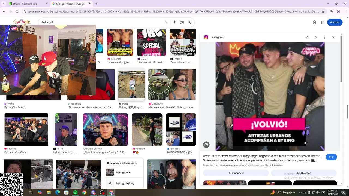Image resolution: width=349 pixels, height=196 pixels.
Task: Open Facebook 10 FAVORITOS image result
Action: click(181, 130)
